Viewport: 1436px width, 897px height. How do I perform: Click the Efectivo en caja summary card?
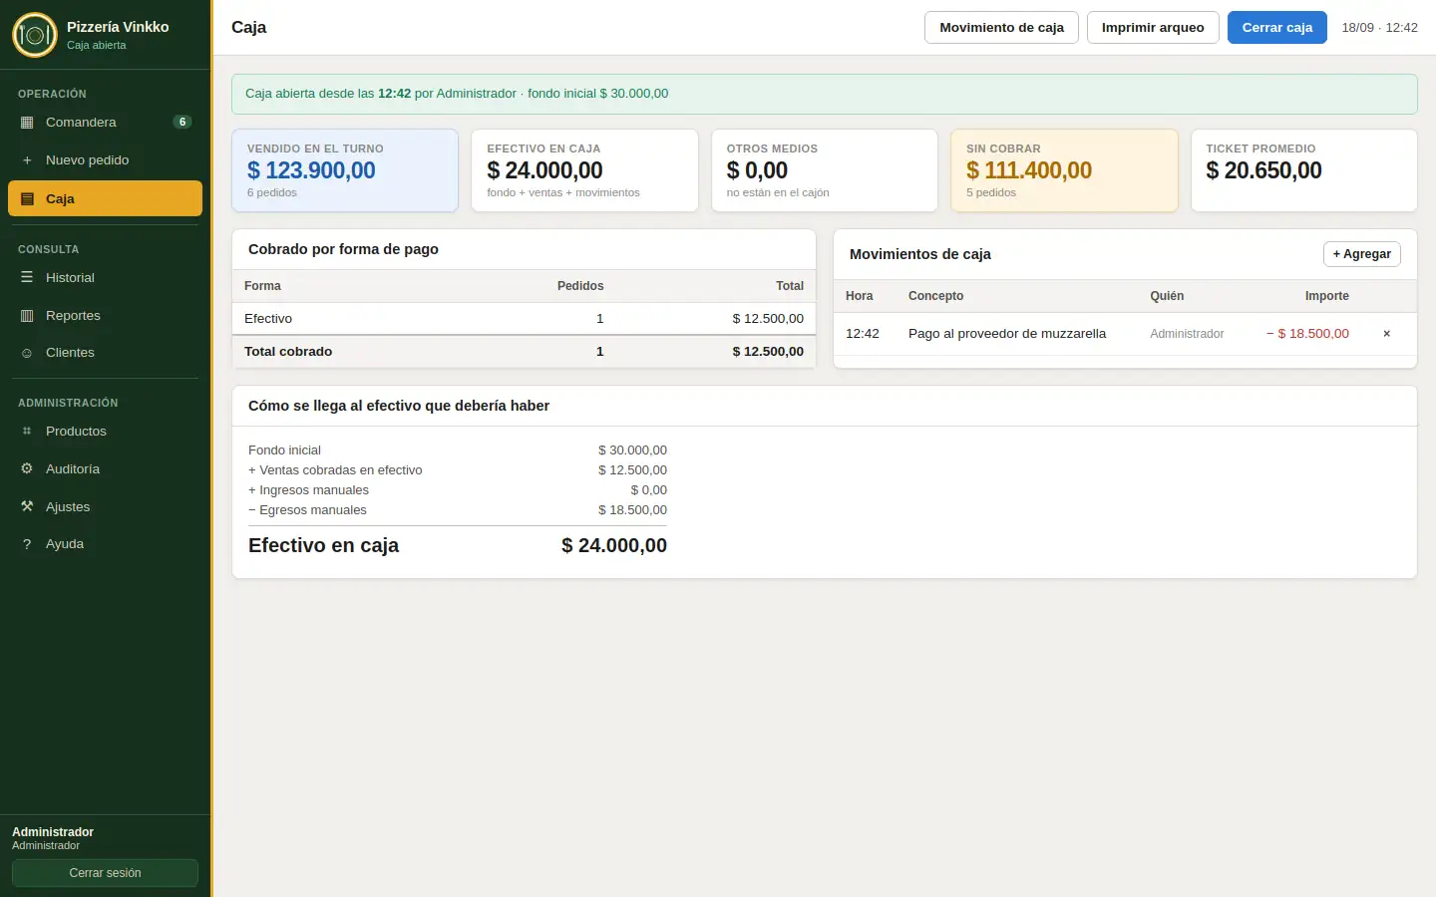click(584, 170)
